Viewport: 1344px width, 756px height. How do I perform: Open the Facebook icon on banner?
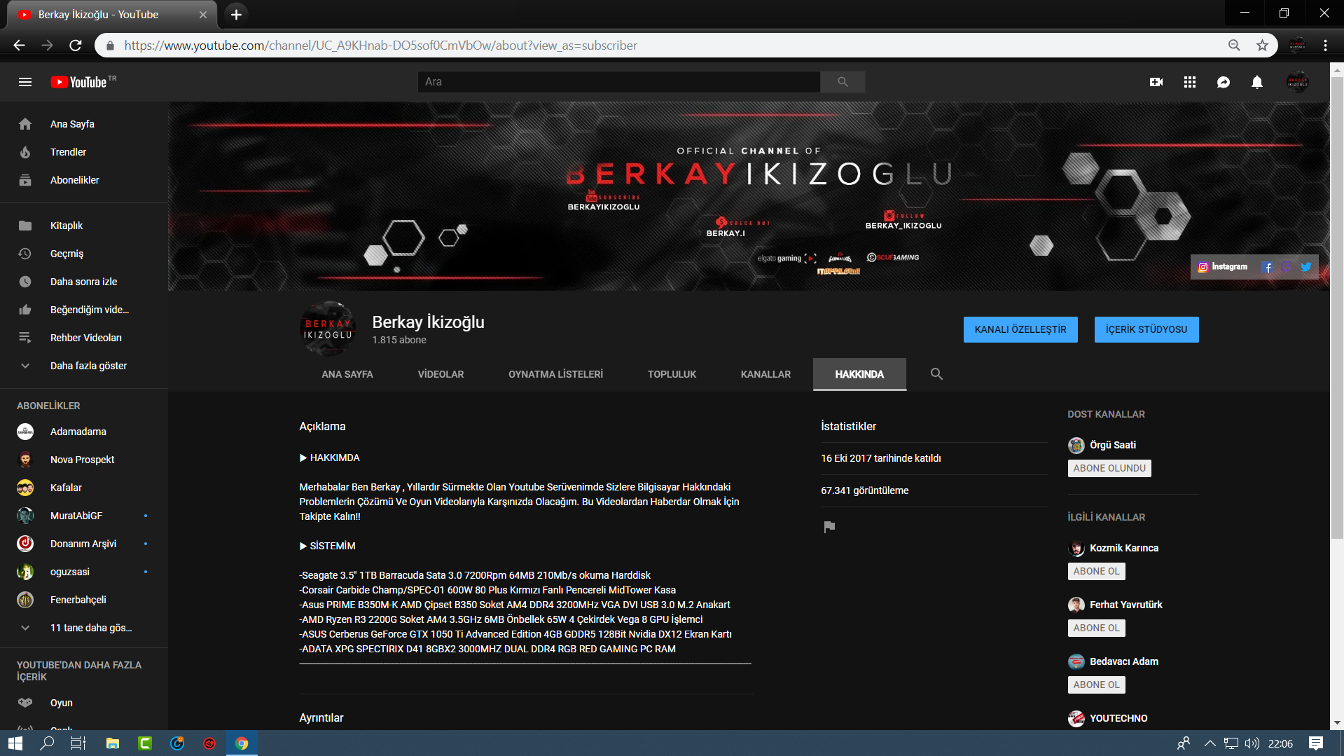pyautogui.click(x=1268, y=267)
